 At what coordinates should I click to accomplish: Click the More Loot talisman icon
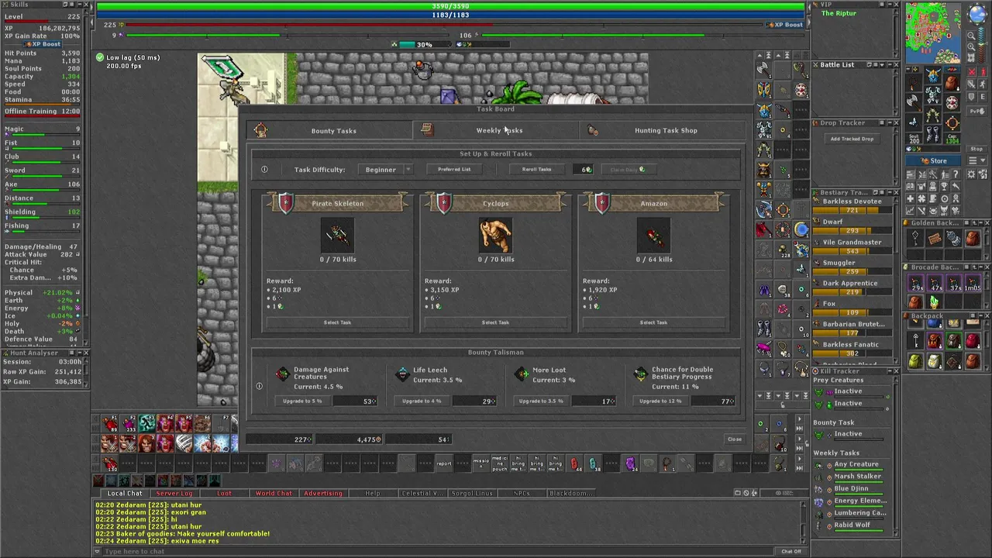(522, 374)
